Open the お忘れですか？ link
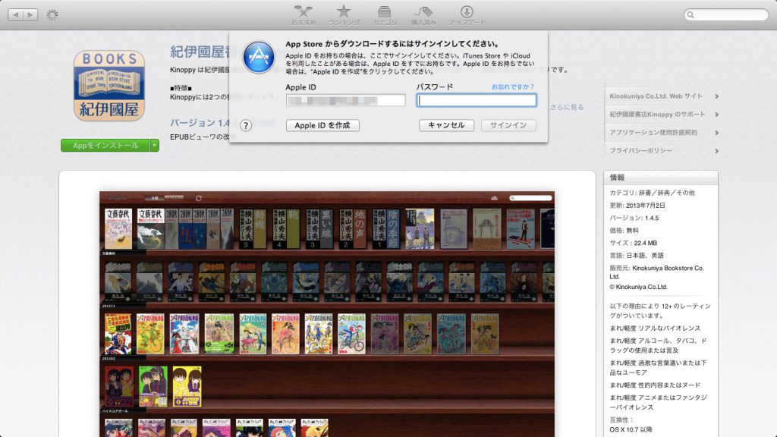 coord(513,86)
